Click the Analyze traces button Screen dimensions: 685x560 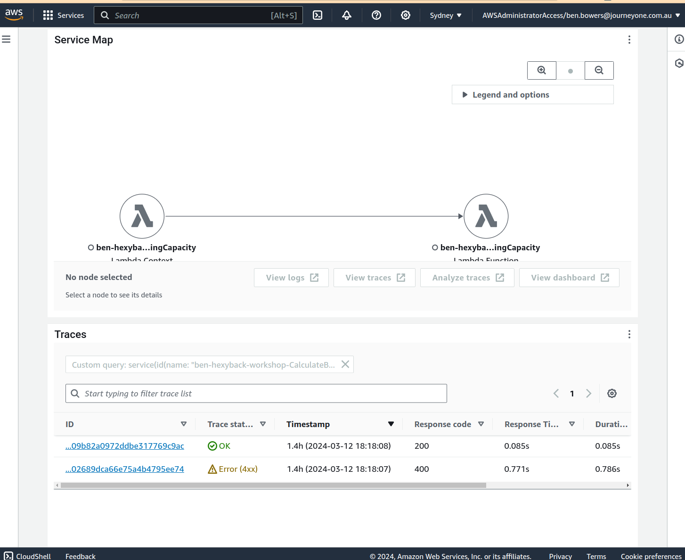click(467, 278)
